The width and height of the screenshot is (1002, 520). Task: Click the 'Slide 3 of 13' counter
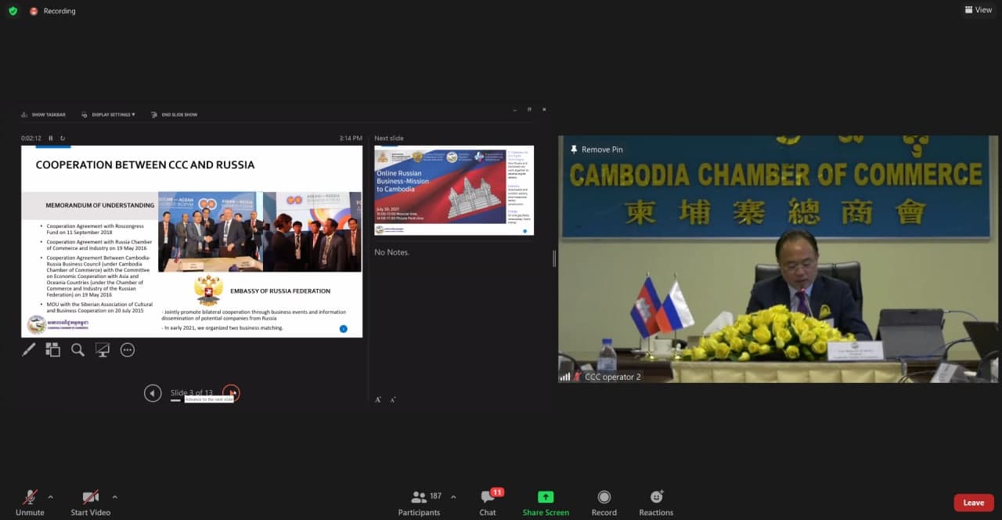[x=191, y=393]
